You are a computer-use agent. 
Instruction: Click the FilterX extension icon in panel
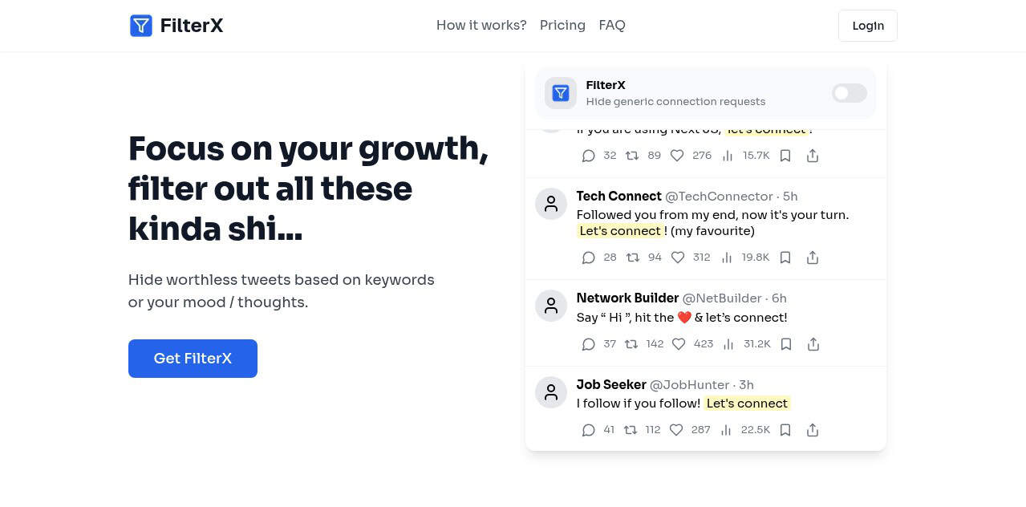point(561,93)
